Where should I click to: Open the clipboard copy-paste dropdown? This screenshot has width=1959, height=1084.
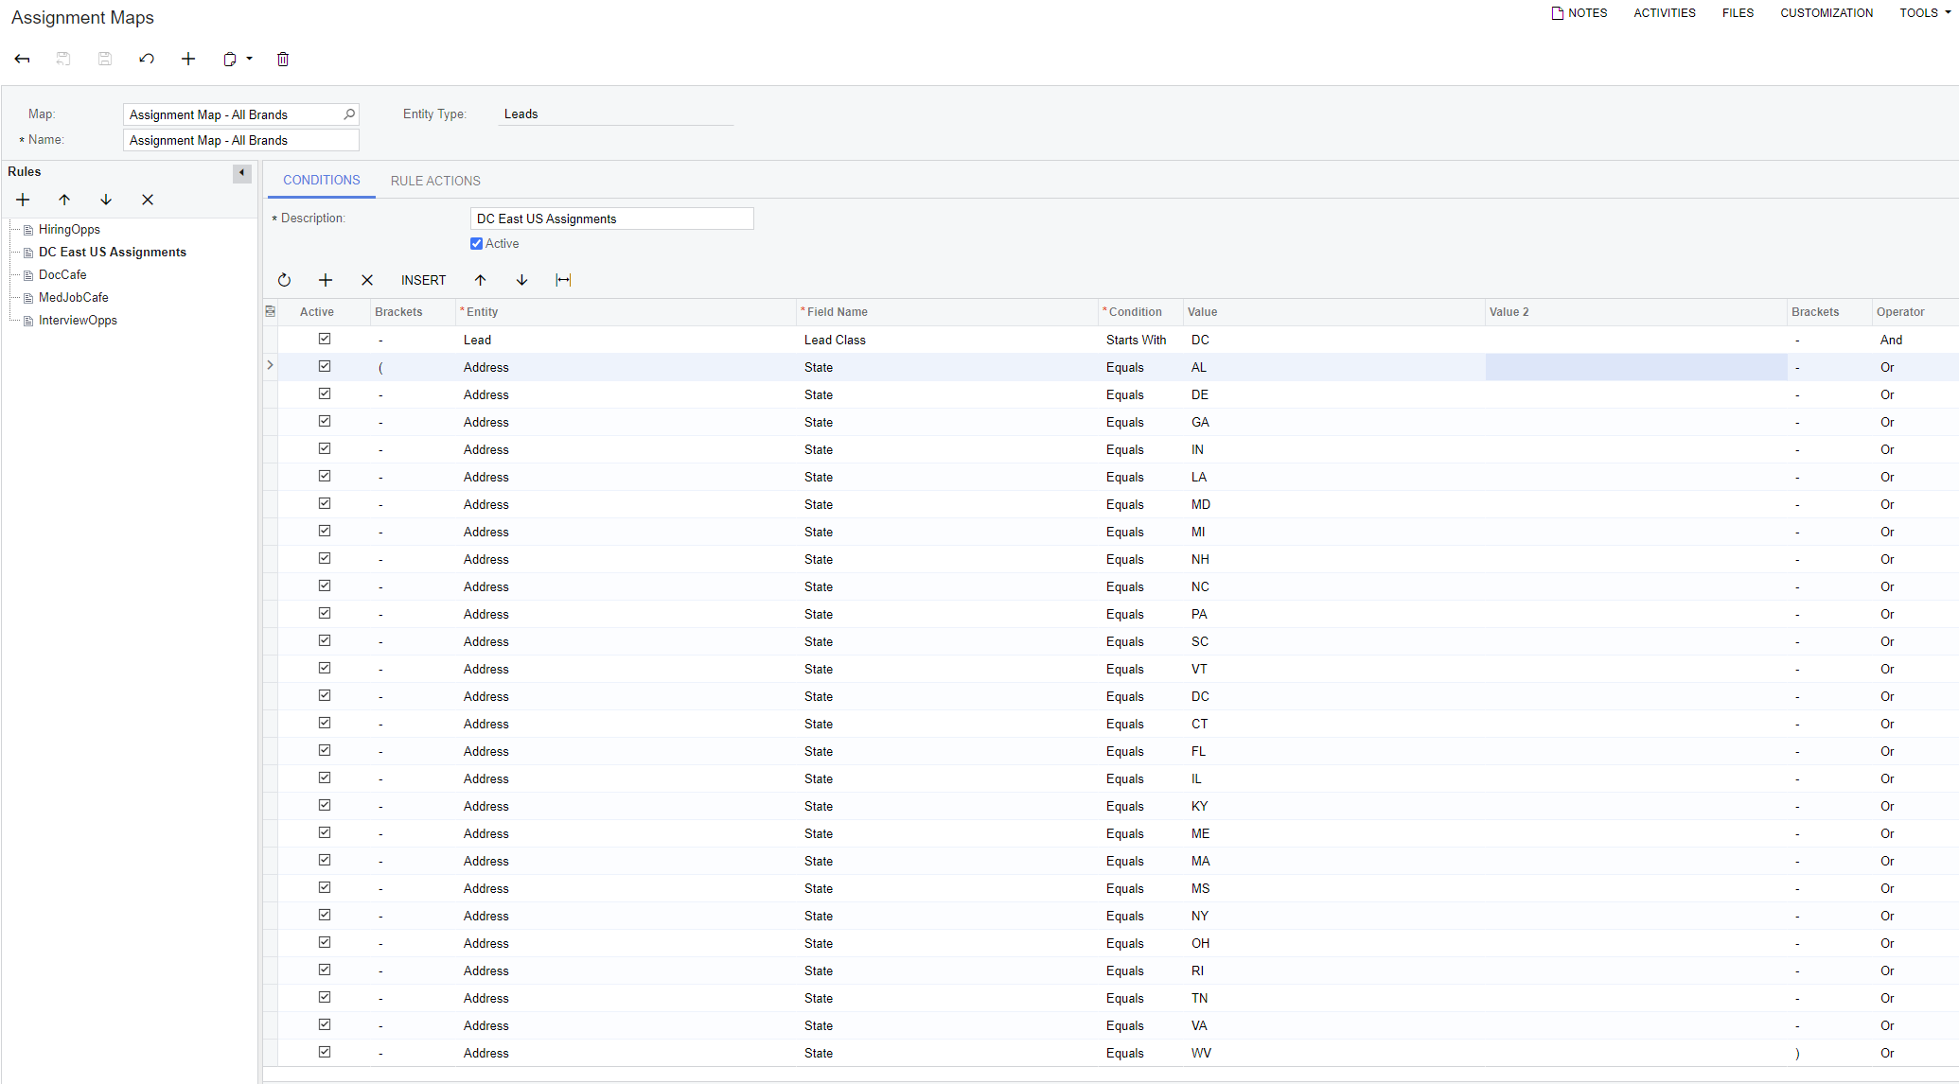(x=238, y=59)
